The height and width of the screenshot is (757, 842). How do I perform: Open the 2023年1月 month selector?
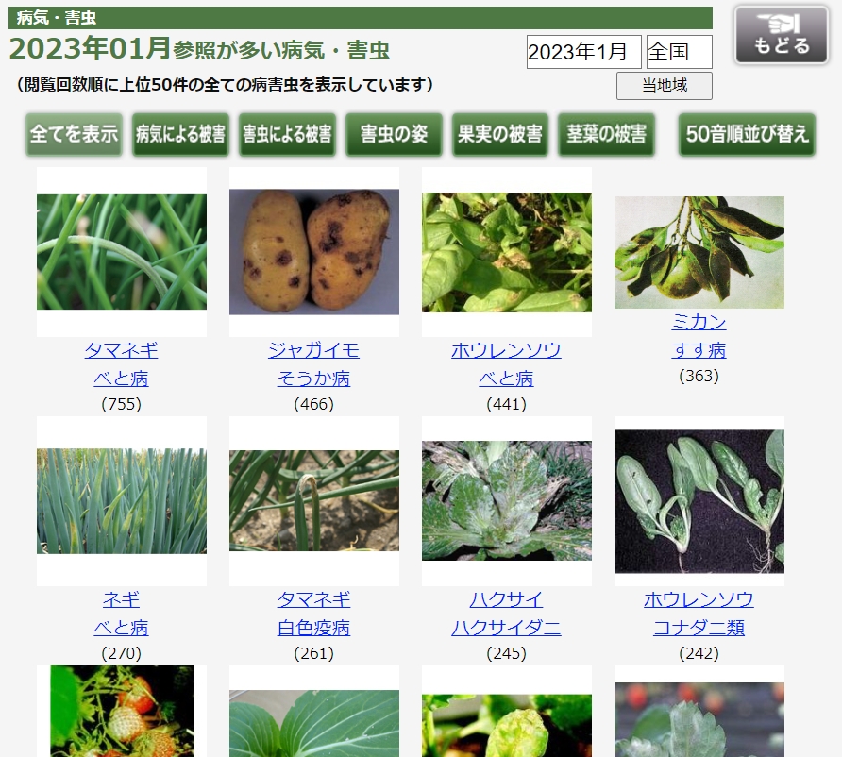pos(583,52)
